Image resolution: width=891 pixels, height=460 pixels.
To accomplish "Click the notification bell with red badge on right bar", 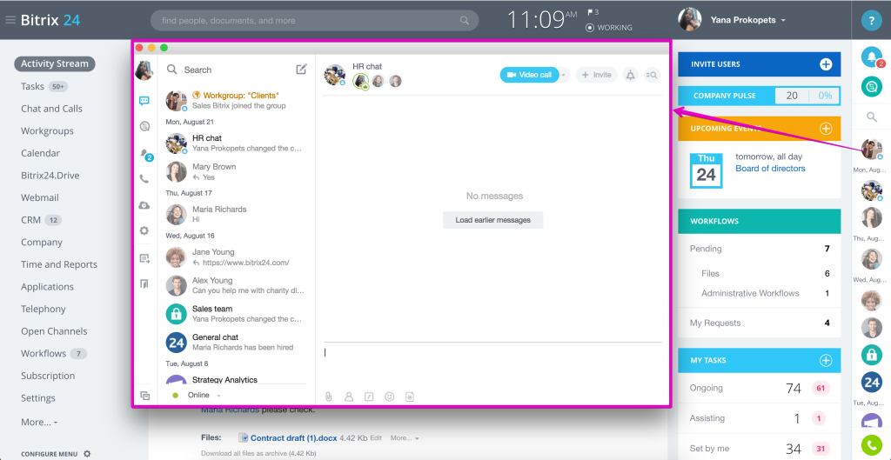I will (872, 56).
